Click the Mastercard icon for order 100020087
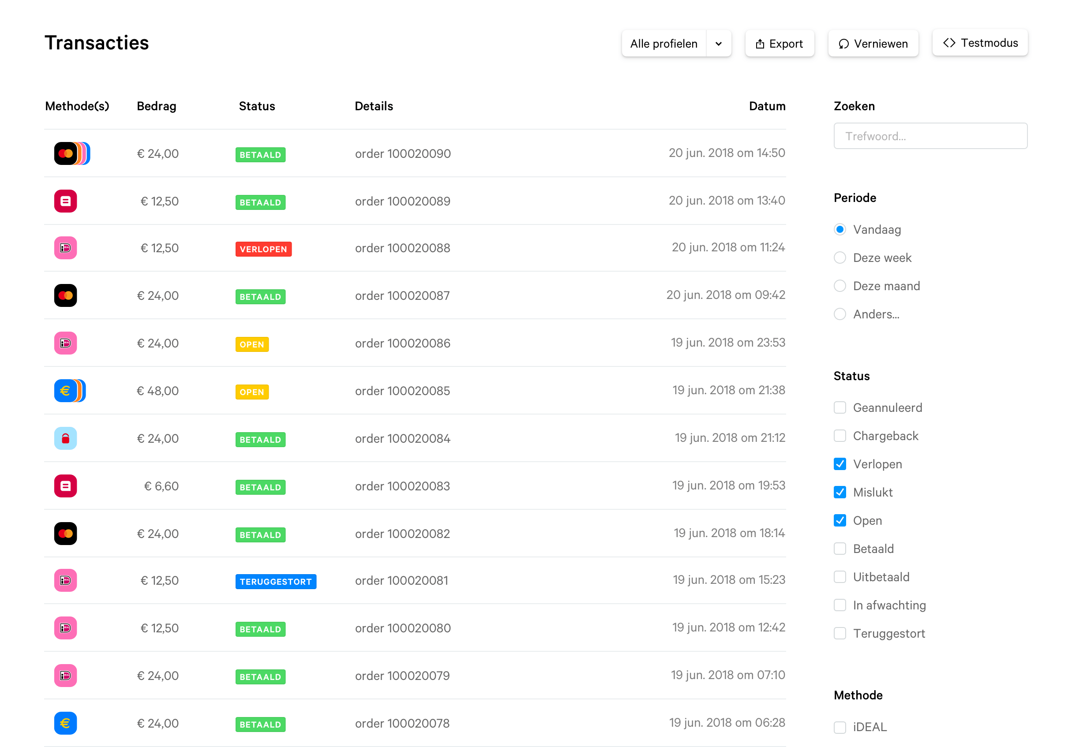Image resolution: width=1072 pixels, height=747 pixels. click(x=65, y=295)
